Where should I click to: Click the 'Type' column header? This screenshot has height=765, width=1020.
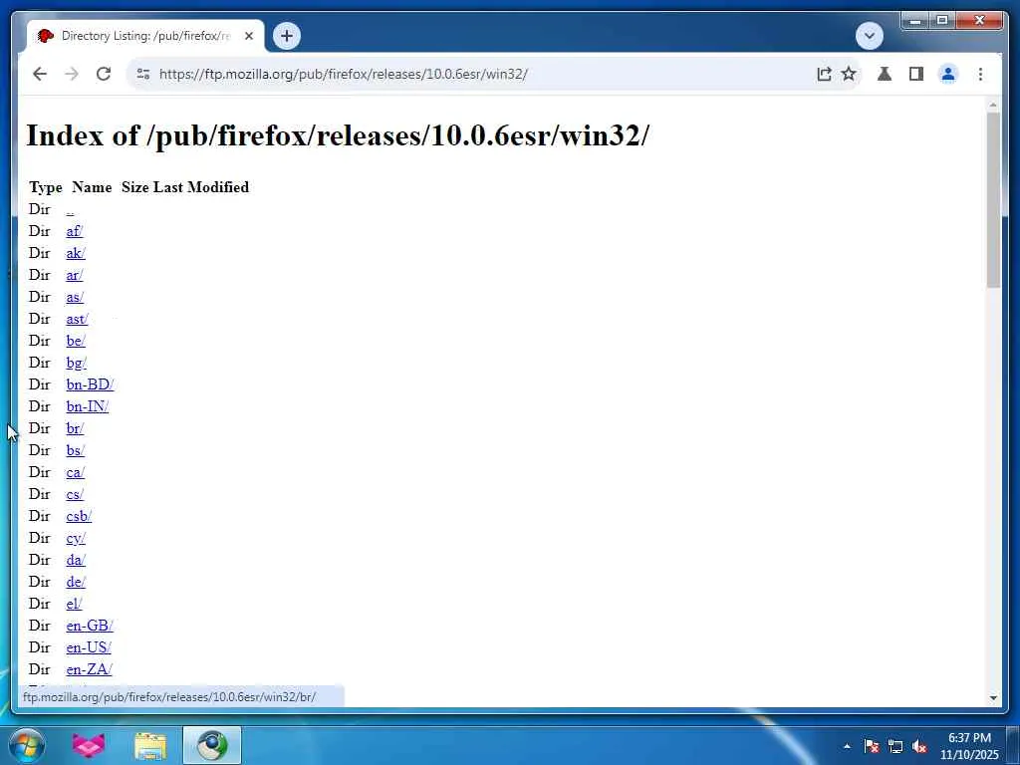pyautogui.click(x=46, y=187)
